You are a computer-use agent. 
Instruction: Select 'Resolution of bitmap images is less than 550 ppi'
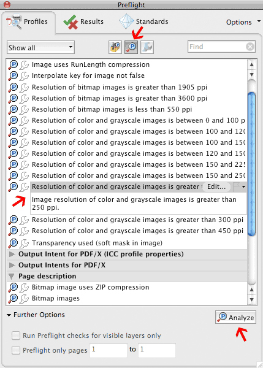[127, 109]
